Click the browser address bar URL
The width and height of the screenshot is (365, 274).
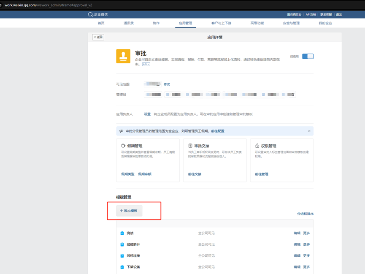(x=49, y=5)
